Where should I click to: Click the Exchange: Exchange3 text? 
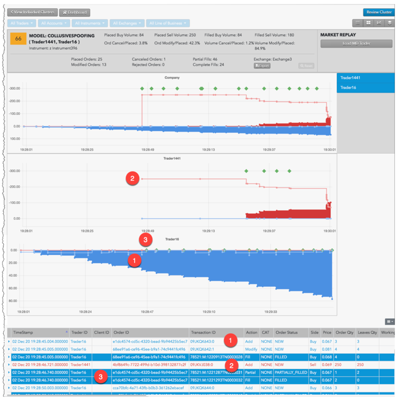(273, 59)
